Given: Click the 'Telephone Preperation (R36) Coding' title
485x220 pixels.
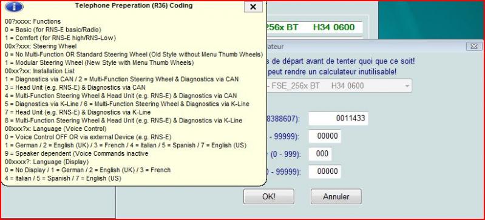Looking at the screenshot, I should pos(134,5).
